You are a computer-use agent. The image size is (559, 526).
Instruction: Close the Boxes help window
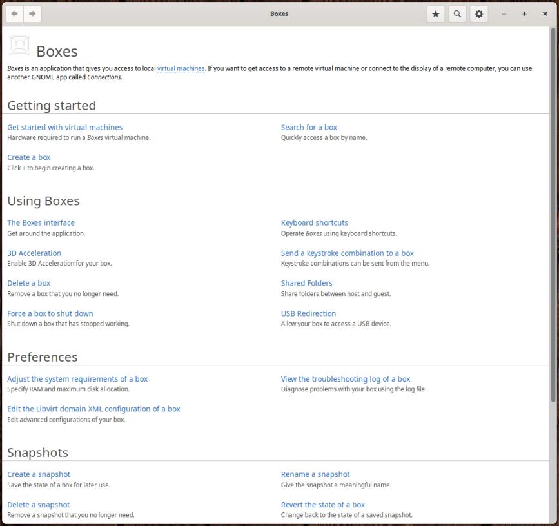[545, 14]
